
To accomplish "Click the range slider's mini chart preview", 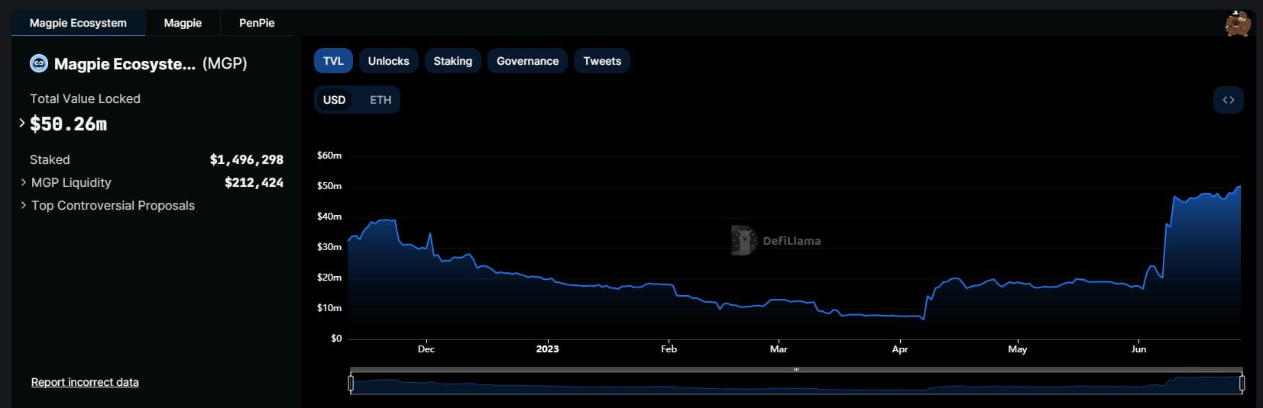I will (796, 384).
